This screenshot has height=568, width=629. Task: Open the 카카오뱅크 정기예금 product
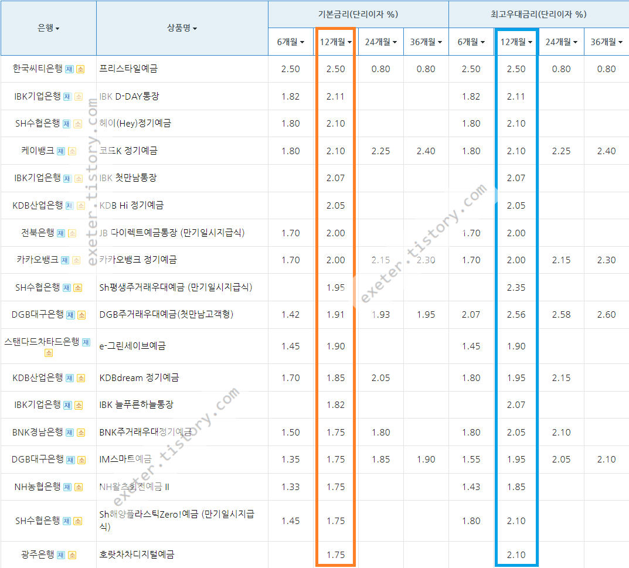(138, 260)
